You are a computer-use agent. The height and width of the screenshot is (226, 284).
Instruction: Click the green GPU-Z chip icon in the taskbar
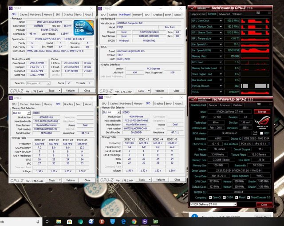click(156, 222)
